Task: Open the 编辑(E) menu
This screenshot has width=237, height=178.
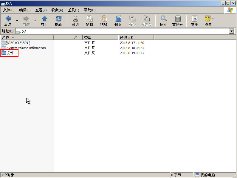Action: tap(25, 10)
